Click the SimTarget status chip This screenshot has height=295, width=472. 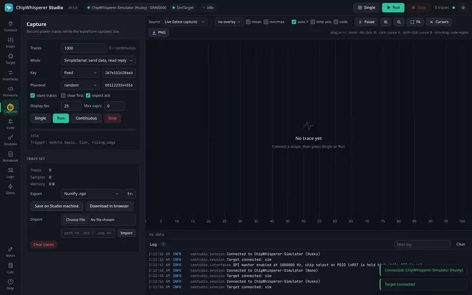183,7
